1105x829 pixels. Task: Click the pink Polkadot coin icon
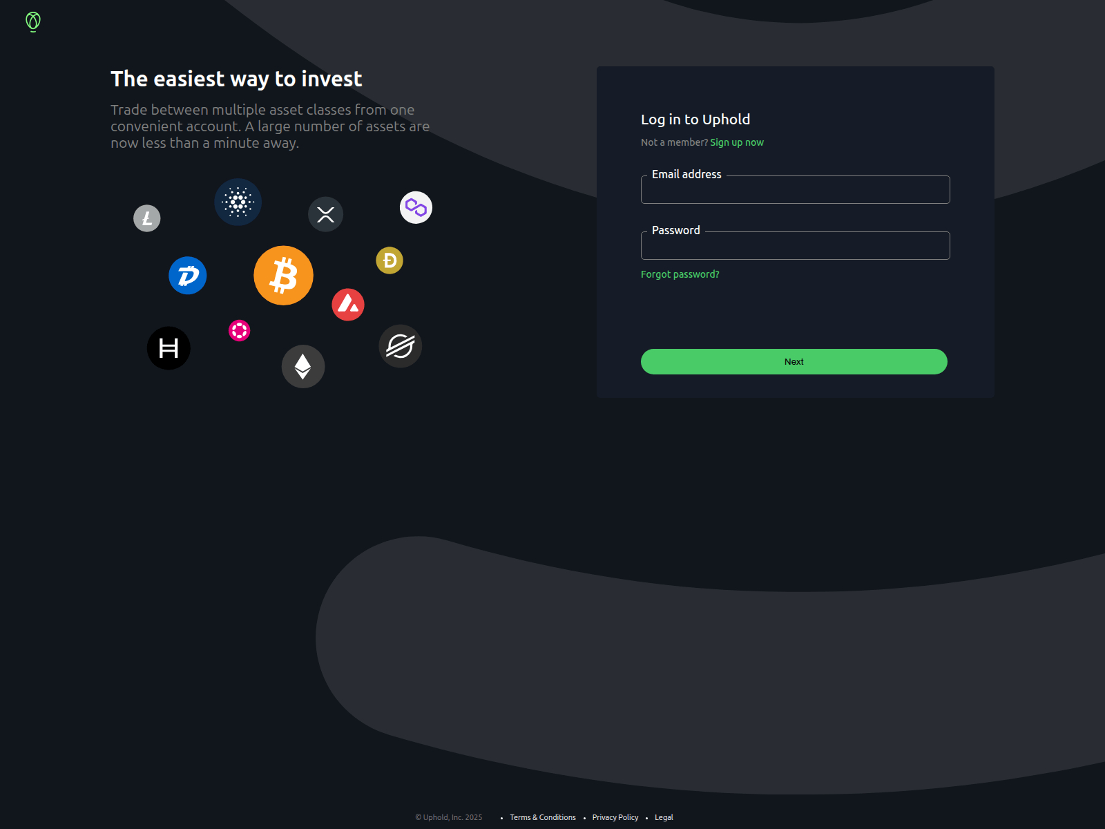239,331
